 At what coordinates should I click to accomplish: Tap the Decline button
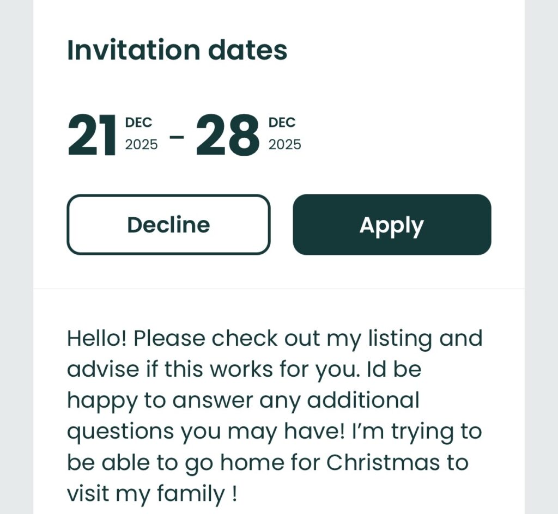(x=168, y=225)
